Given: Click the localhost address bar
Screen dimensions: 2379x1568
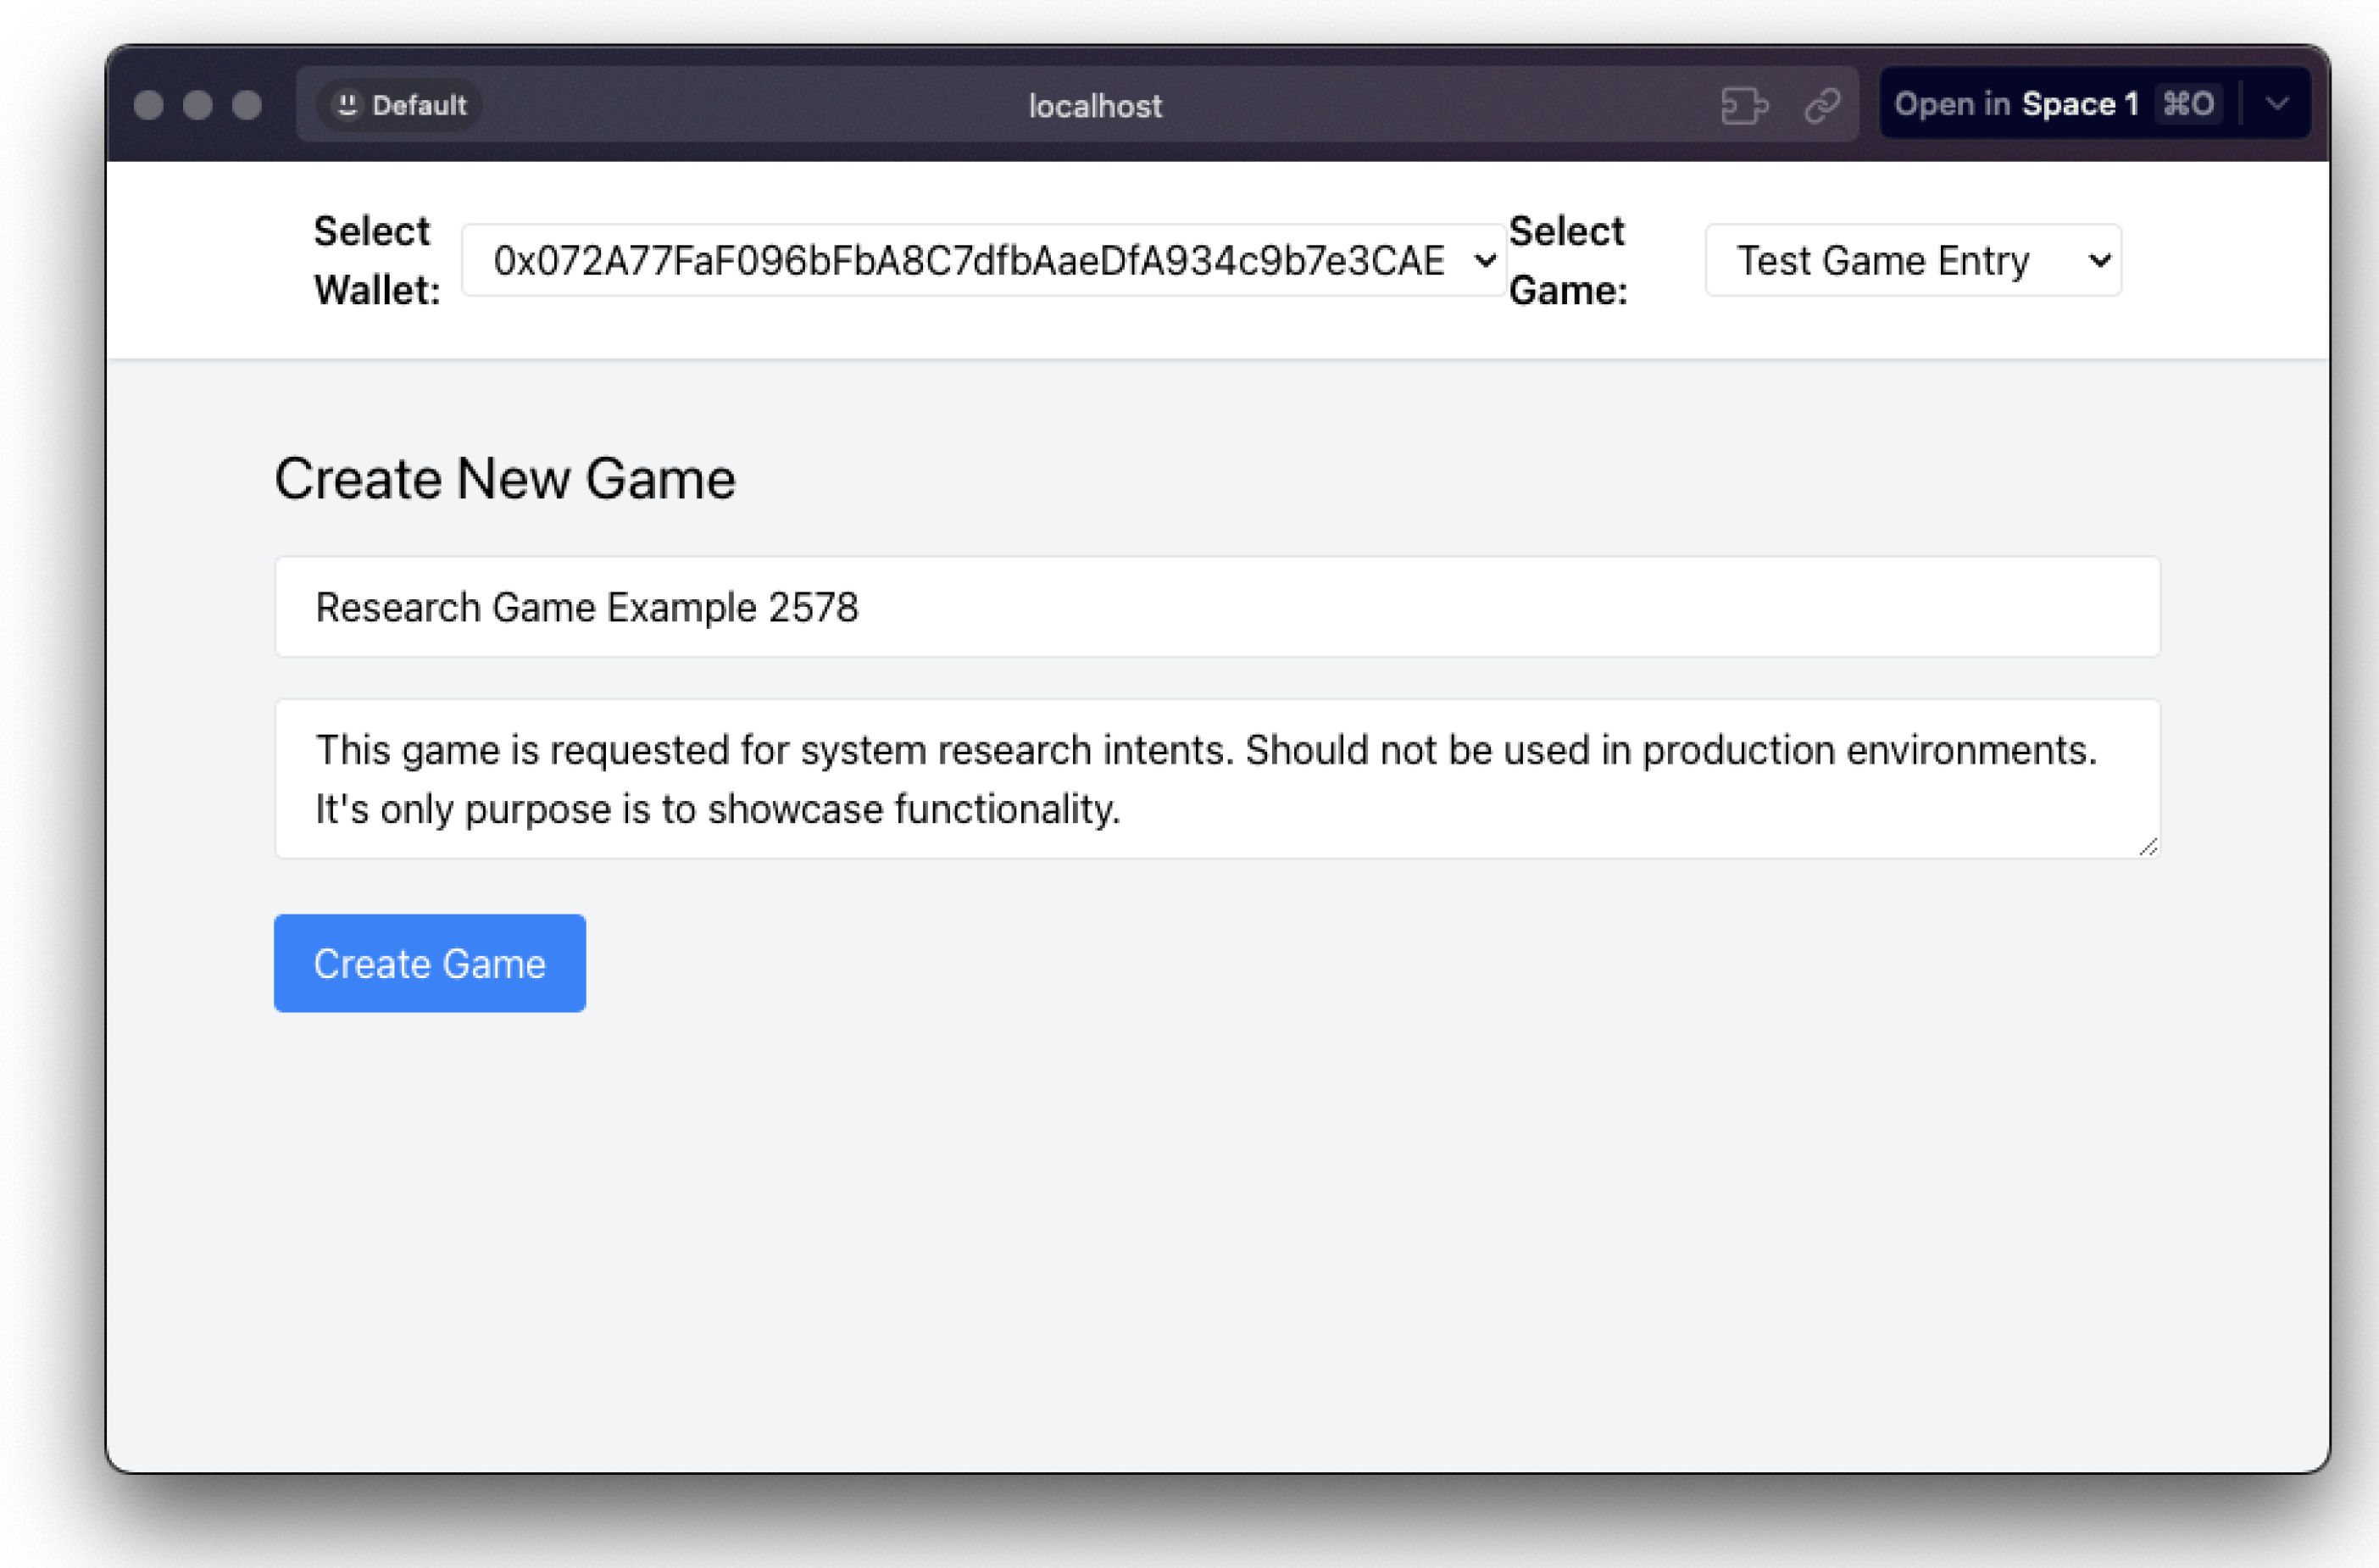Looking at the screenshot, I should pyautogui.click(x=1095, y=105).
